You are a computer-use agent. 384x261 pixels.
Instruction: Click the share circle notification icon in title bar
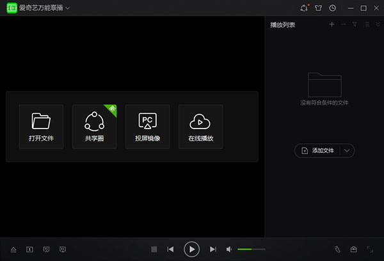coord(304,8)
